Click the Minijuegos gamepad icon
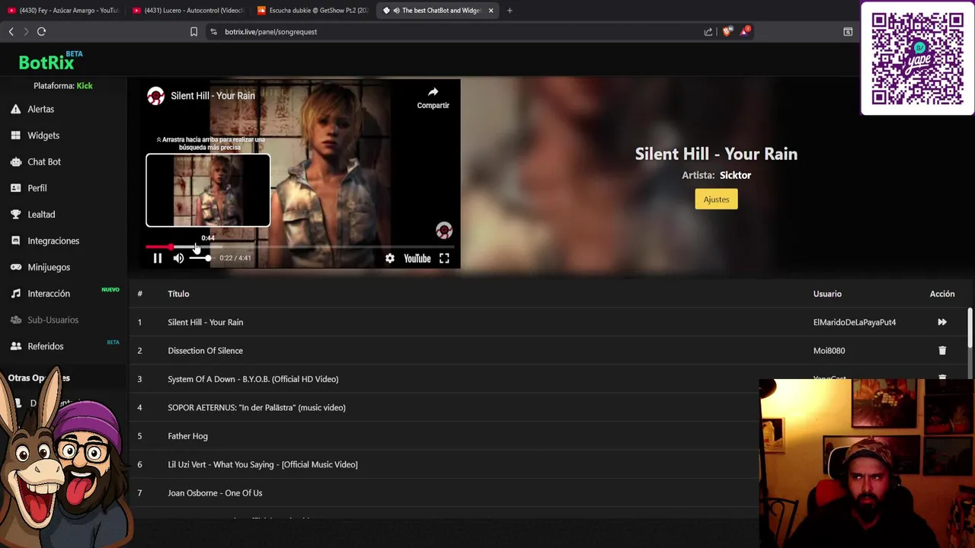The image size is (975, 548). point(15,267)
